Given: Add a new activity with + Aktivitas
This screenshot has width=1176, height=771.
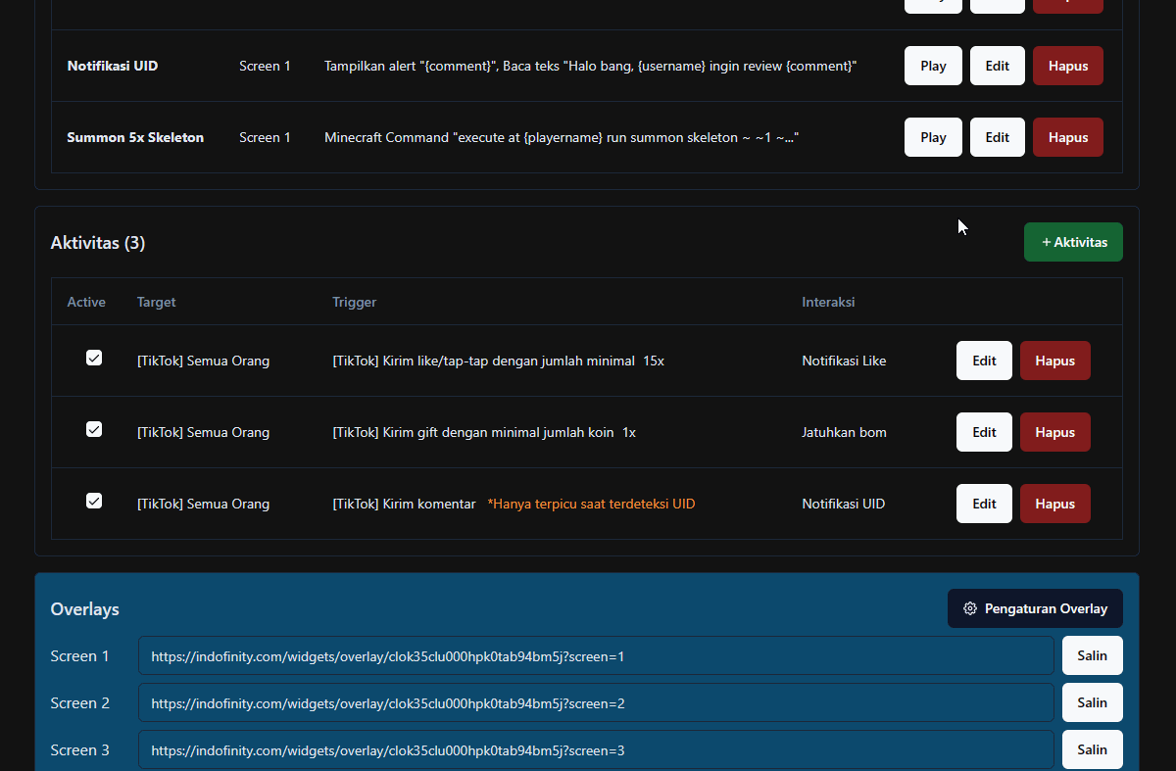Looking at the screenshot, I should (x=1073, y=242).
